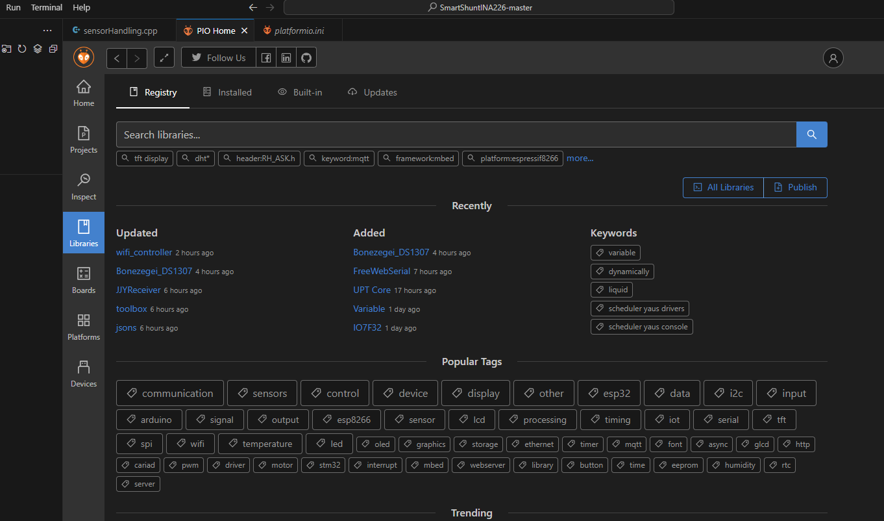Open PlatformIO Facebook page icon
This screenshot has height=521, width=884.
tap(266, 58)
